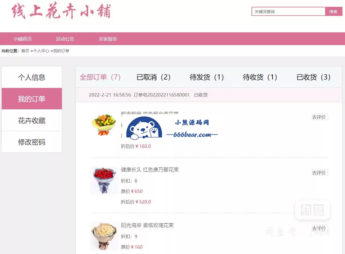Image resolution: width=345 pixels, height=254 pixels.
Task: Open the orange rose bouquet product image
Action: [104, 125]
